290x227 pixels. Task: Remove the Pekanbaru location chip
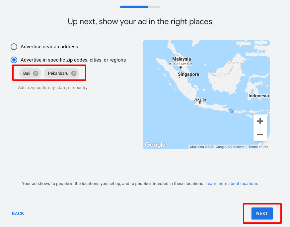[x=74, y=73]
